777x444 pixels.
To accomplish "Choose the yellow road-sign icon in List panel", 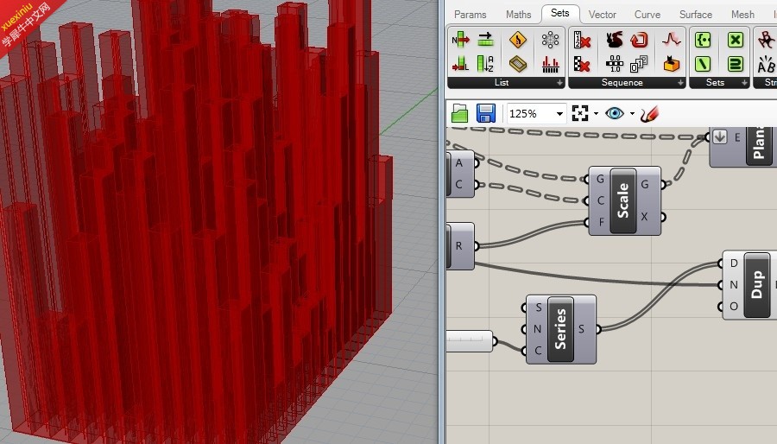I will point(518,40).
